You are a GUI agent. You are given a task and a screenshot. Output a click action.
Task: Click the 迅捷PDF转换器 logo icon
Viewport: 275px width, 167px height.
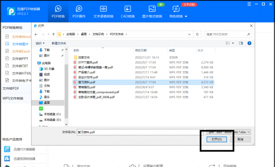tap(11, 11)
